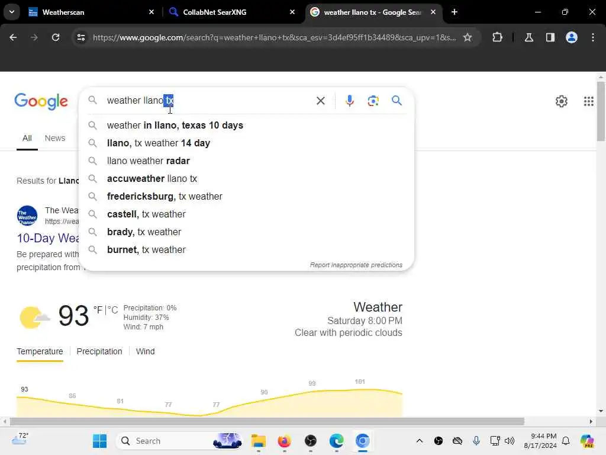
Task: Bookmark this page with the star icon
Action: coord(468,37)
